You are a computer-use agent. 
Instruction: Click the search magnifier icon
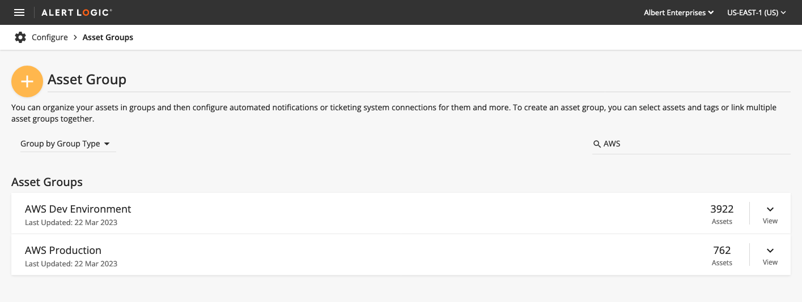597,144
